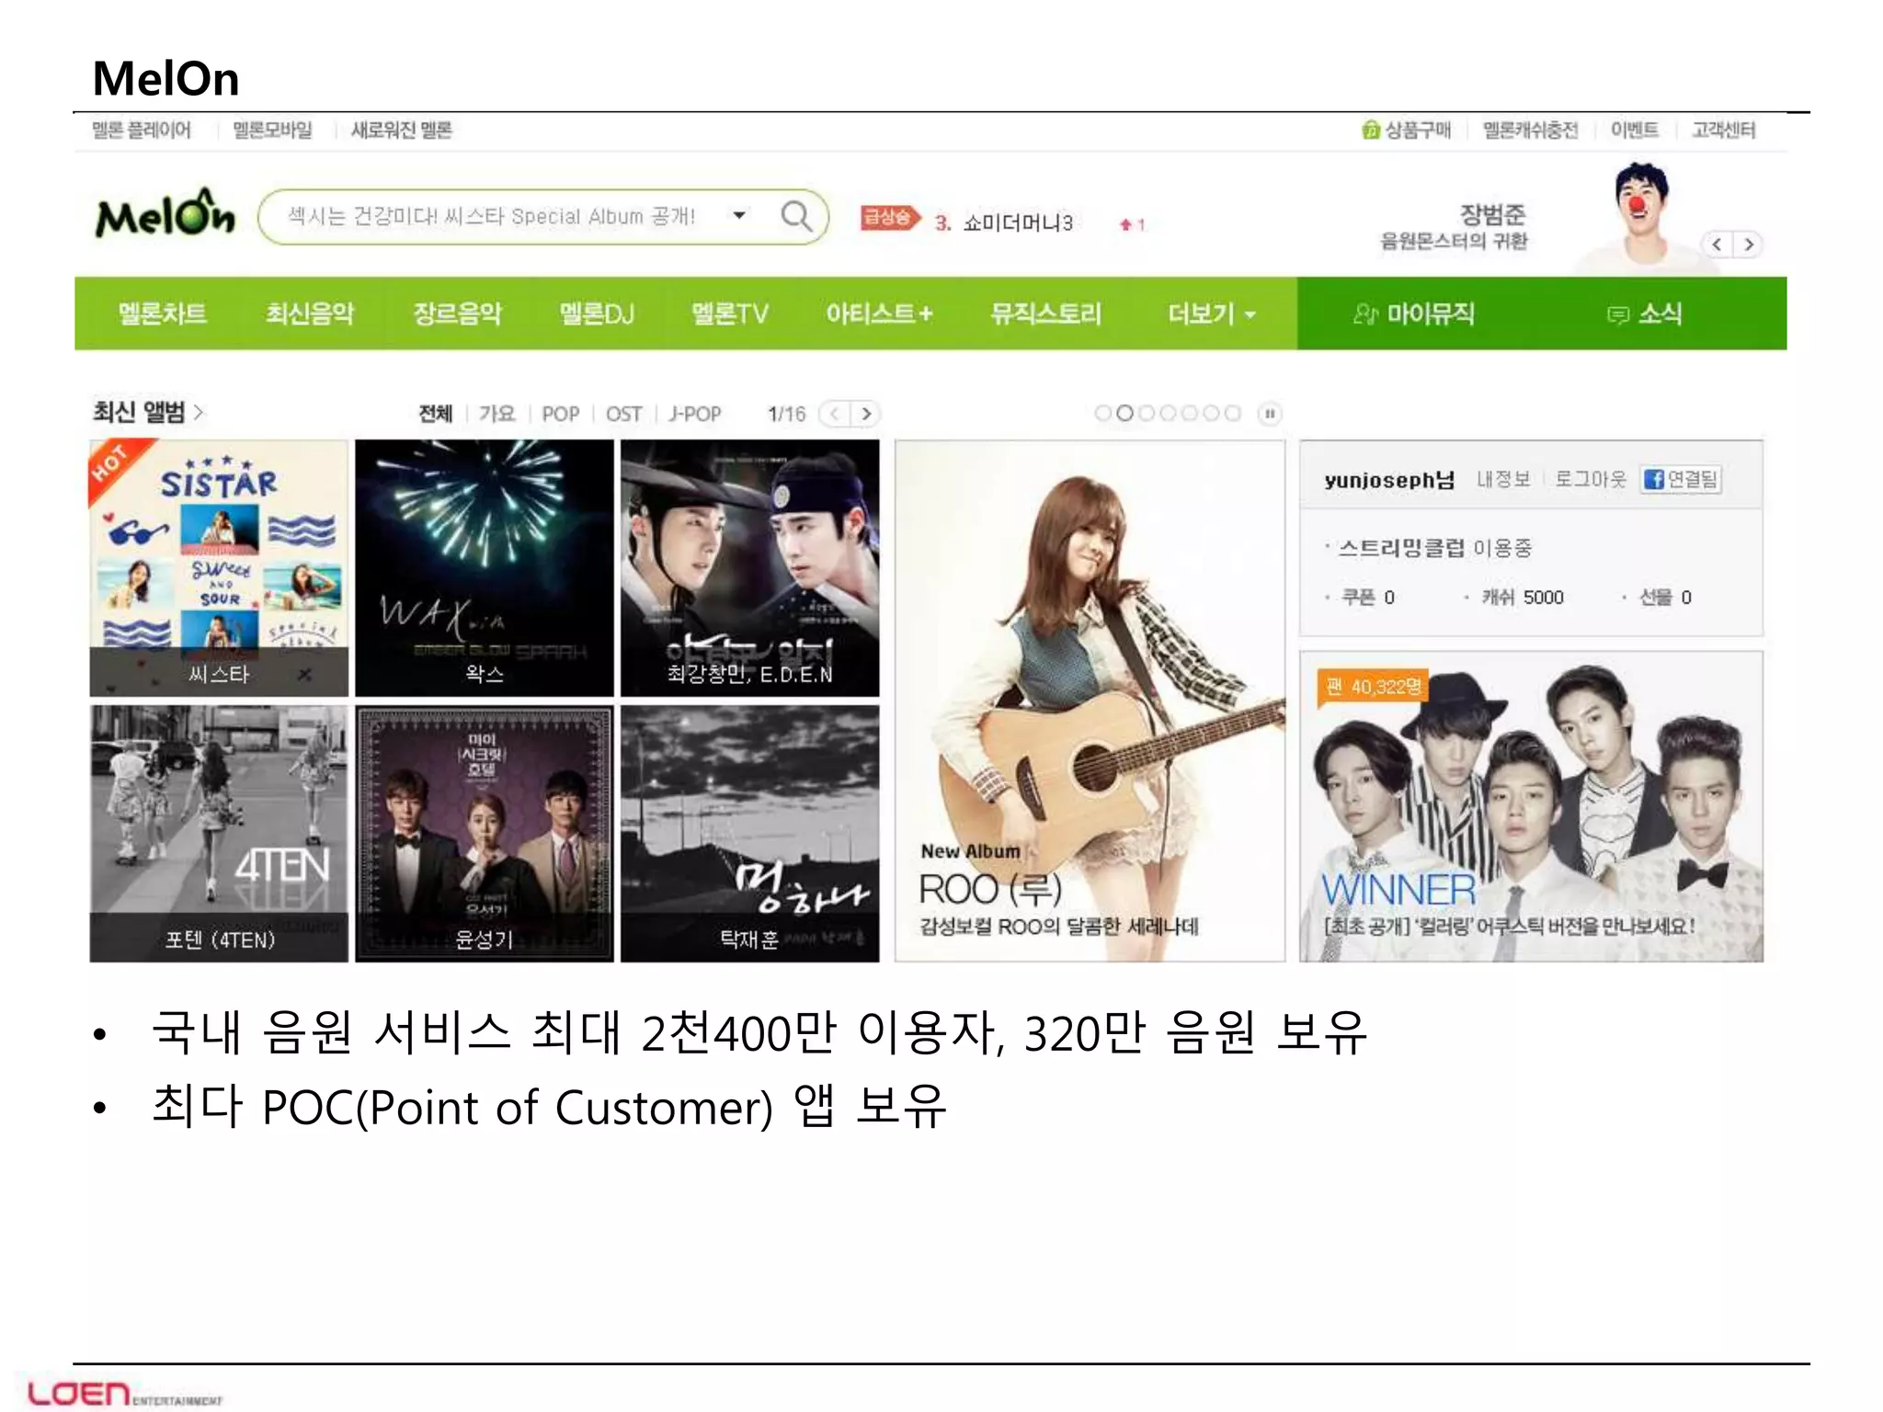This screenshot has width=1883, height=1412.
Task: Open the 멜론캐쉬충전 link
Action: (1530, 131)
